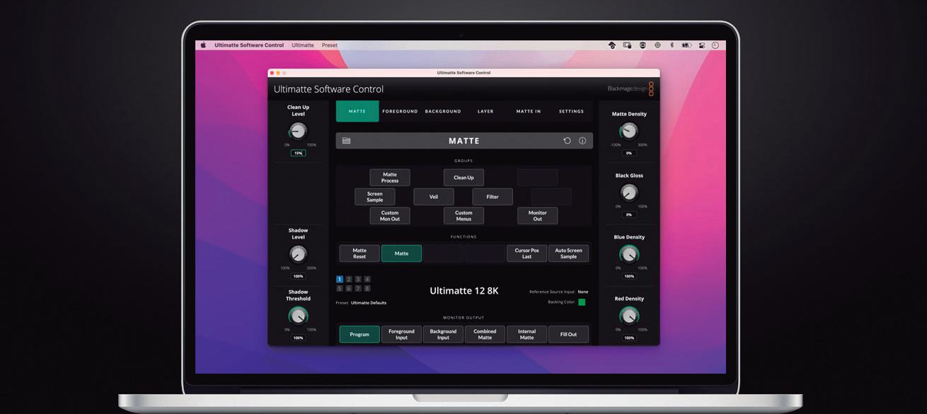Open the Screen Sample group

click(375, 197)
